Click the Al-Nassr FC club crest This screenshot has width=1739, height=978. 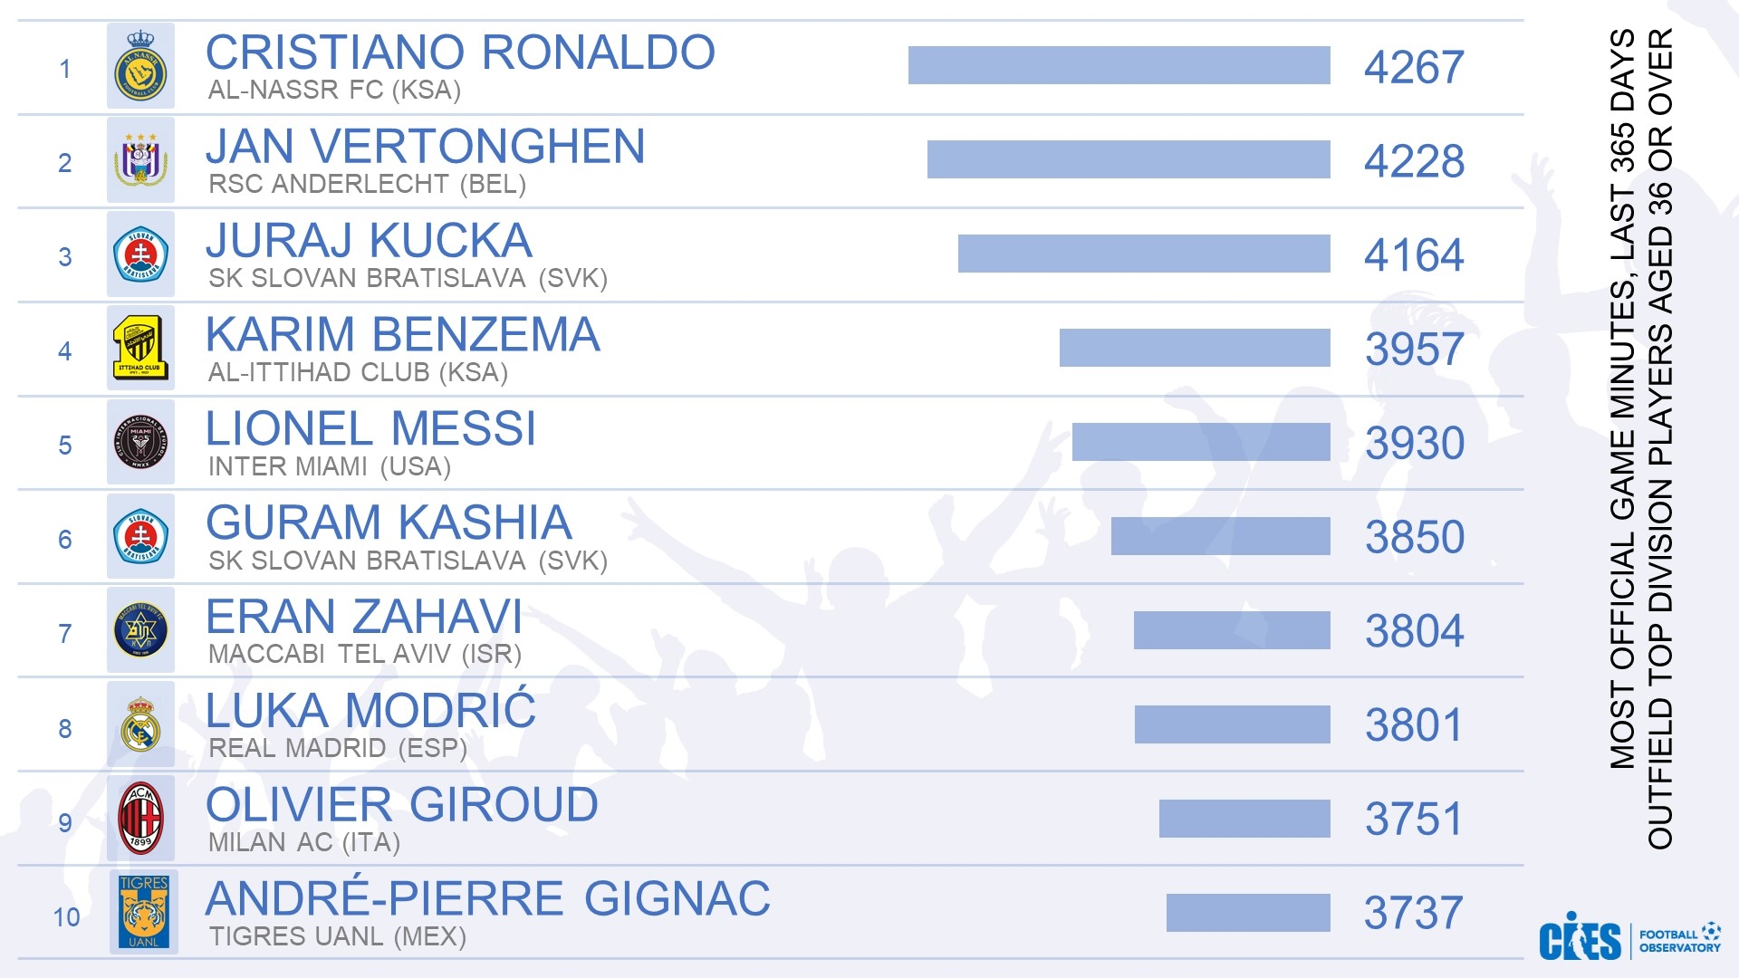click(140, 66)
